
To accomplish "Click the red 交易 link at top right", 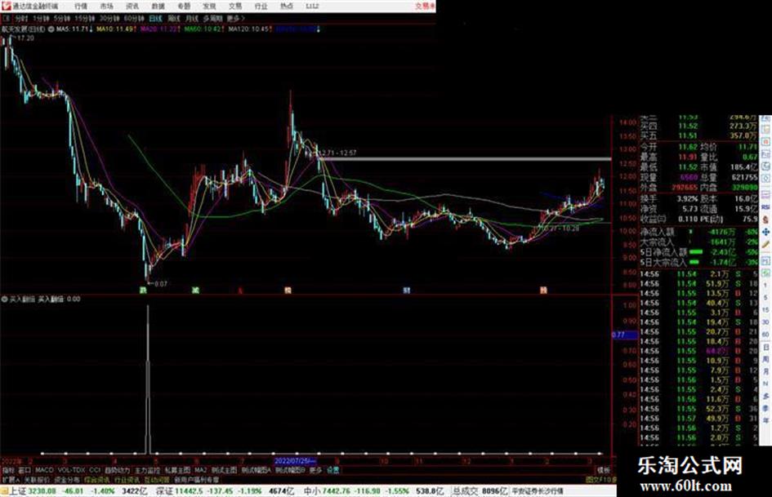I will pyautogui.click(x=425, y=7).
